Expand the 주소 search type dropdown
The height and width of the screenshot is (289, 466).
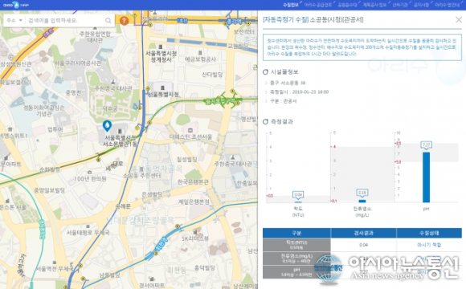(x=14, y=20)
